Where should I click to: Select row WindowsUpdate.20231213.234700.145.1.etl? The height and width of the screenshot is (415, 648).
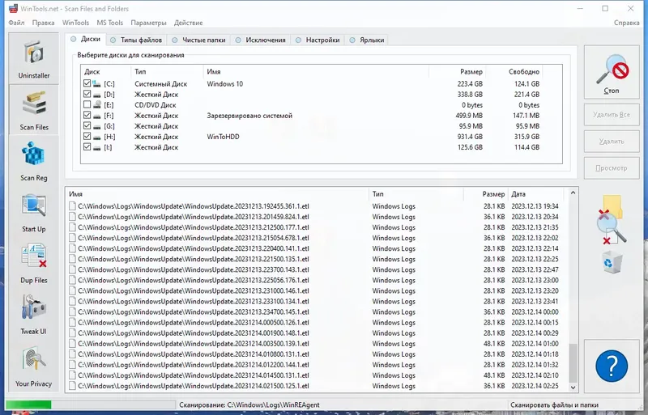315,311
